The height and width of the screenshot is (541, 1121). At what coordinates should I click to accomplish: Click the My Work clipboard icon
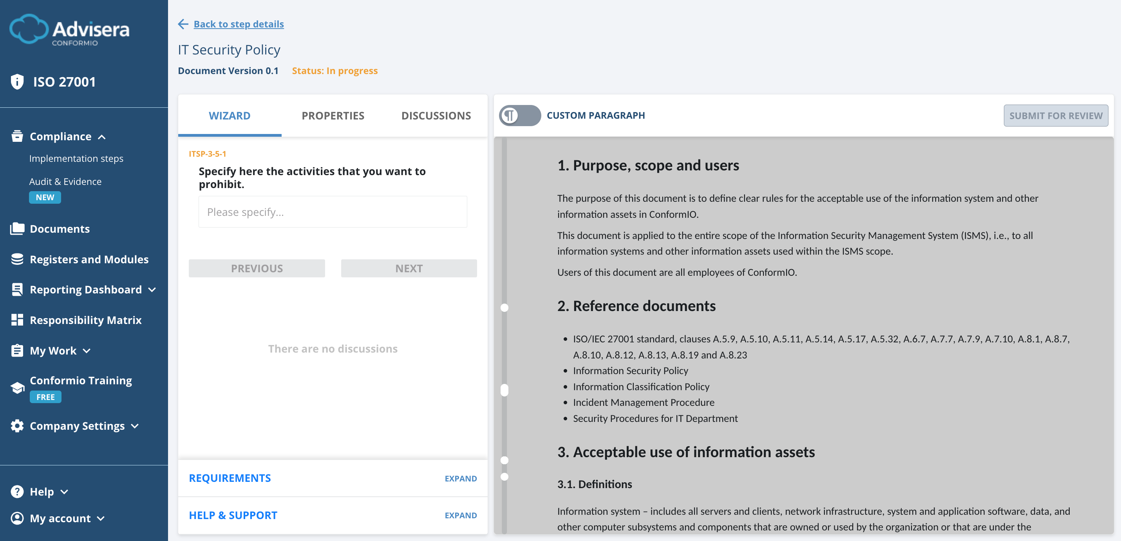[x=16, y=350]
